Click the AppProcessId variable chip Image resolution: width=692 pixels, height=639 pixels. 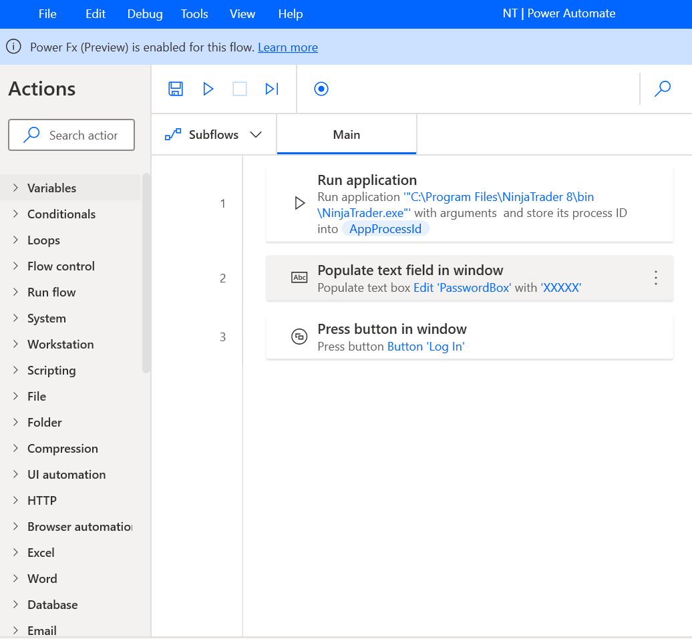click(x=385, y=228)
